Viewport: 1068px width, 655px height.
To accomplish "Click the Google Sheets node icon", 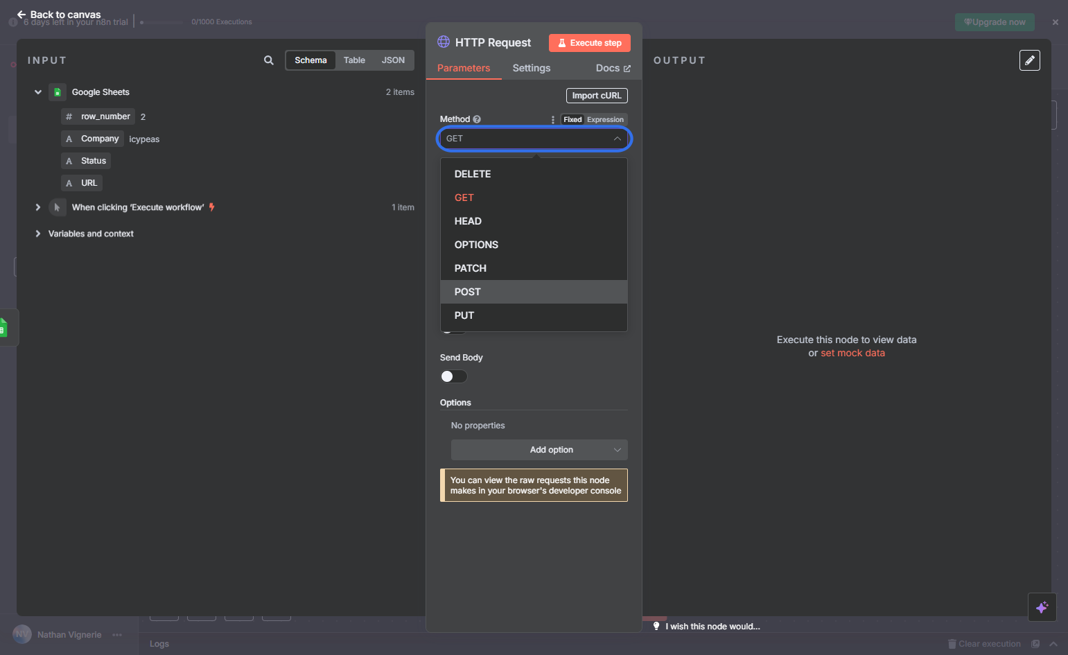I will [x=58, y=92].
